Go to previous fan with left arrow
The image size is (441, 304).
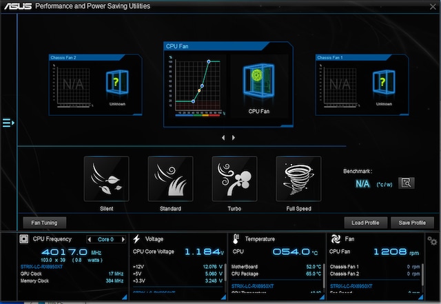(223, 137)
